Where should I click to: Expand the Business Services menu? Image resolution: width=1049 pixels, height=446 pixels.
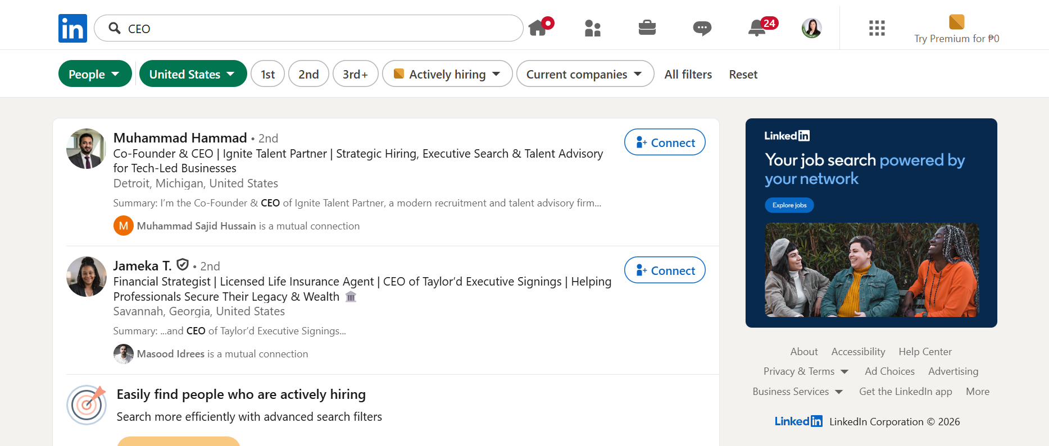[x=798, y=392]
